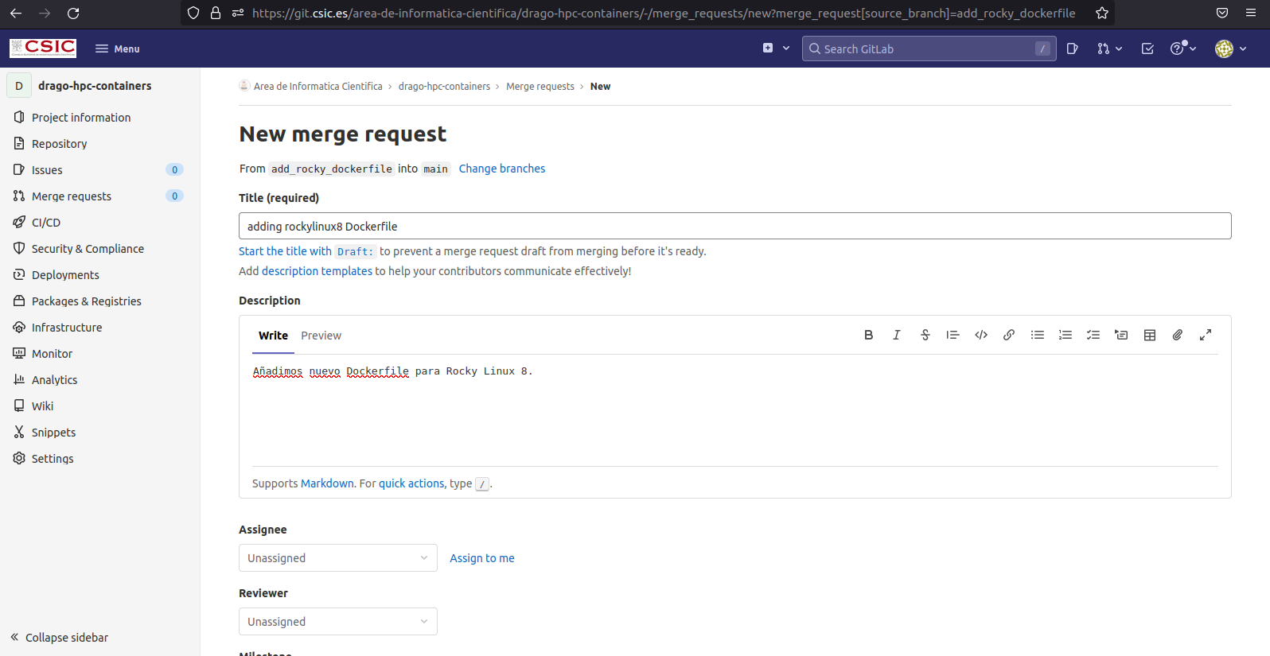1270x656 pixels.
Task: Insert a bullet list
Action: [1038, 335]
